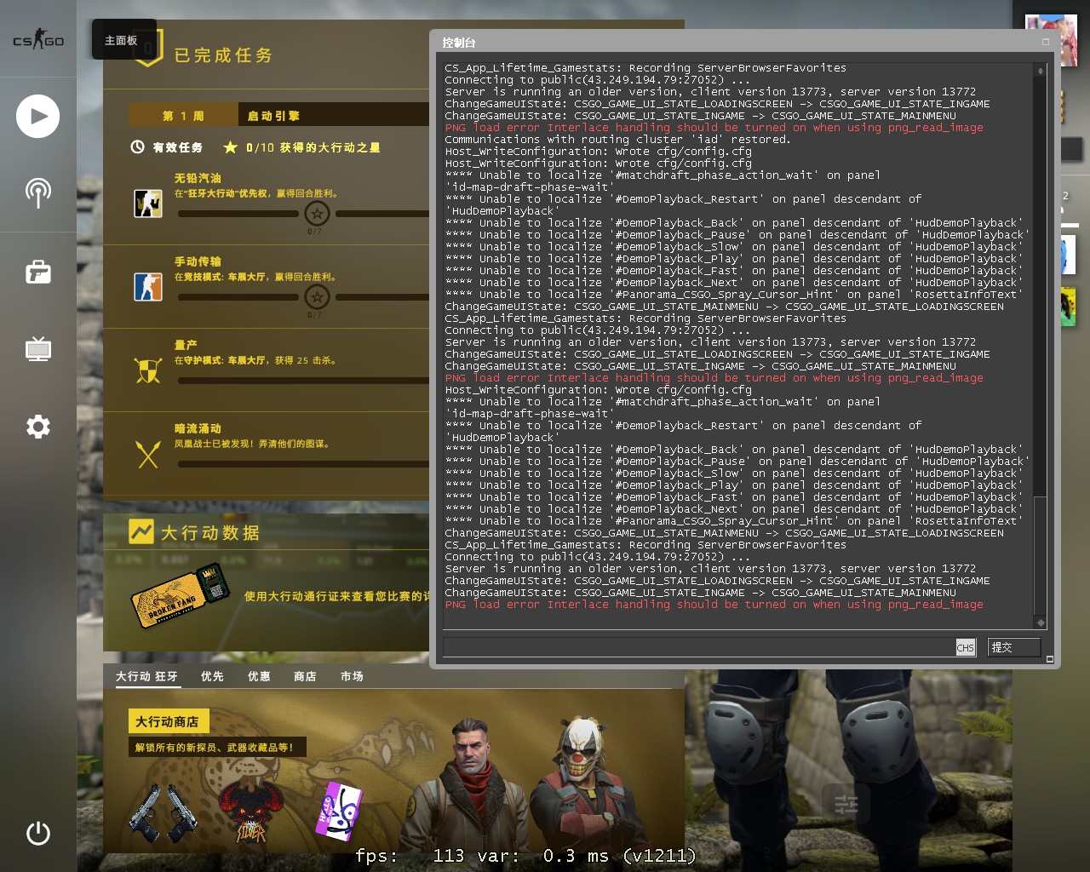Viewport: 1090px width, 872px height.
Task: Open the broadcast antenna icon in the sidebar
Action: pos(37,192)
